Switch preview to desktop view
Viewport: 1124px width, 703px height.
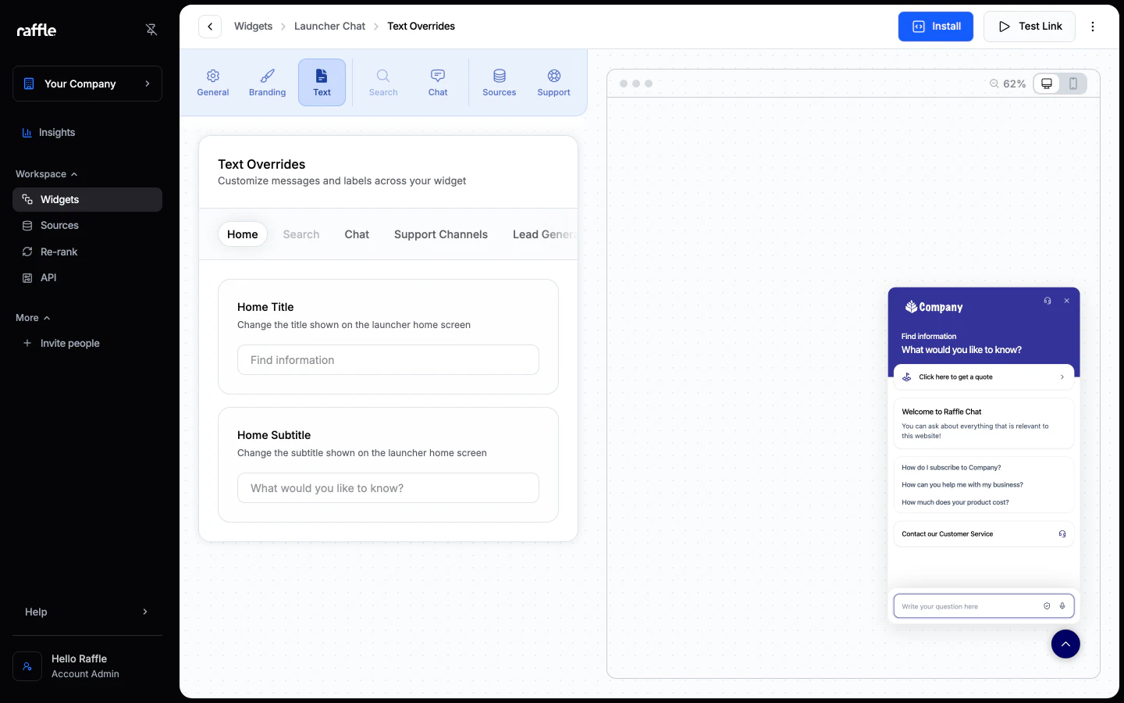tap(1047, 84)
